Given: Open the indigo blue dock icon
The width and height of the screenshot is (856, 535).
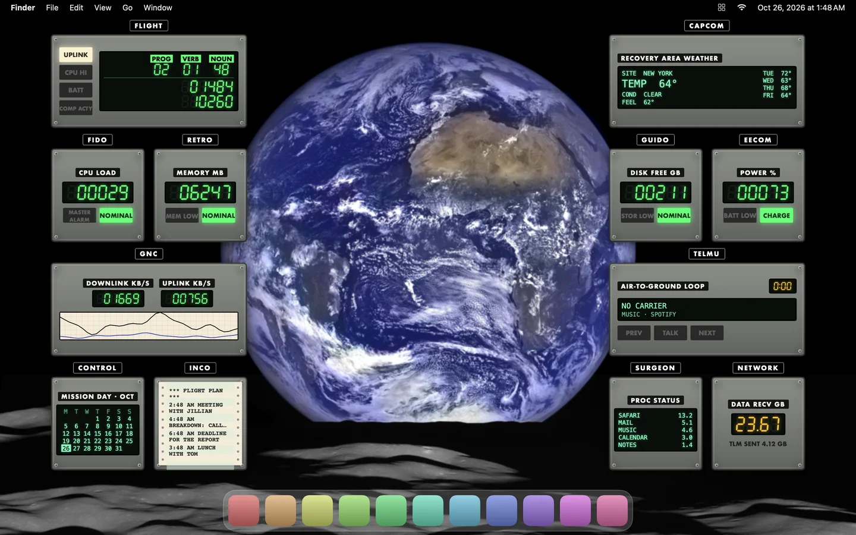Looking at the screenshot, I should (x=502, y=511).
